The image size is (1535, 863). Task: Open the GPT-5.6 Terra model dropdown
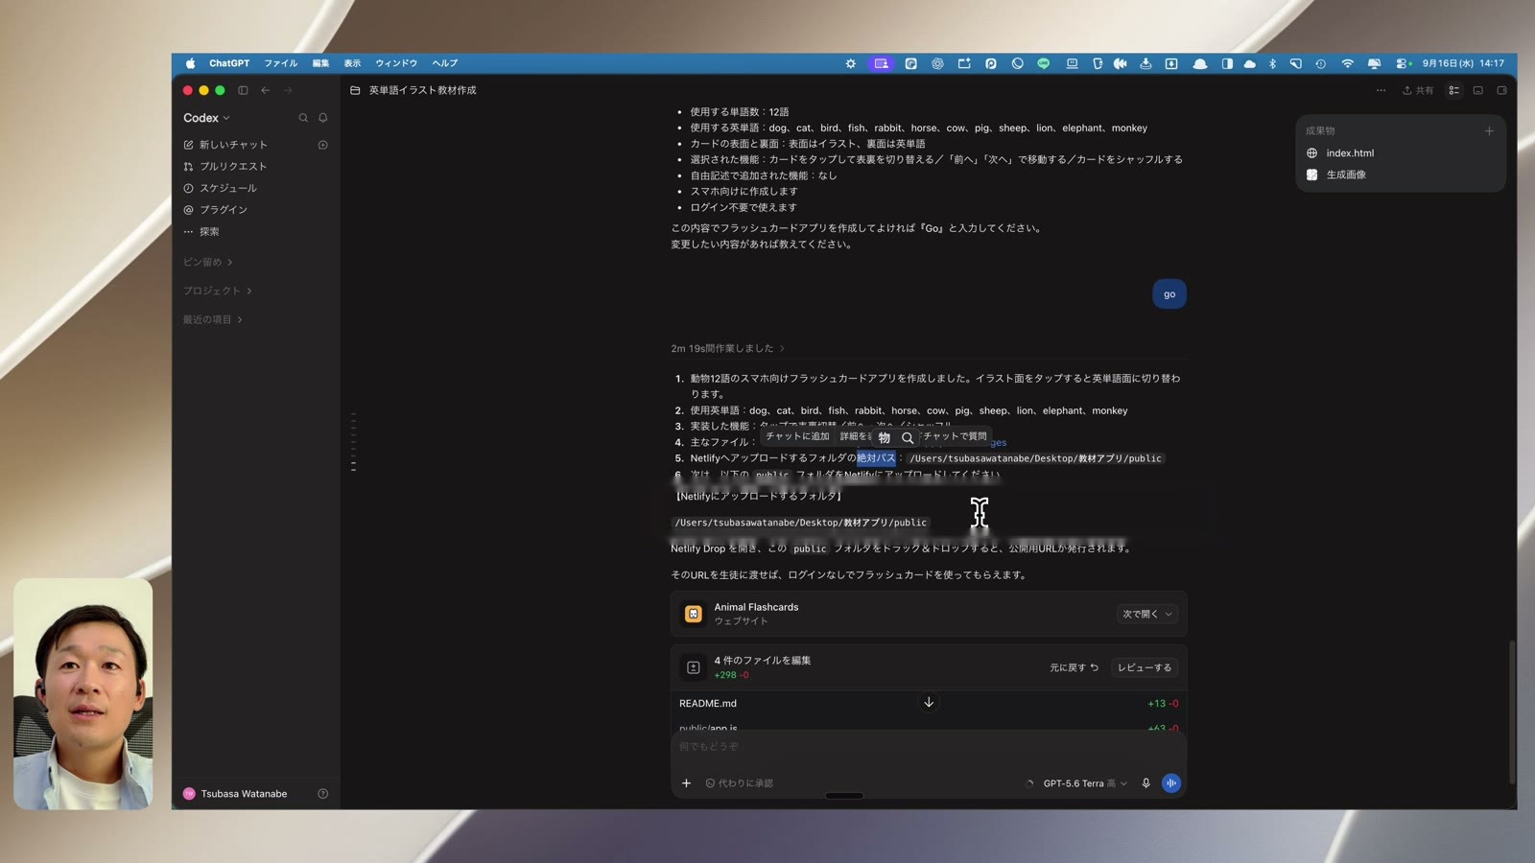pyautogui.click(x=1085, y=783)
